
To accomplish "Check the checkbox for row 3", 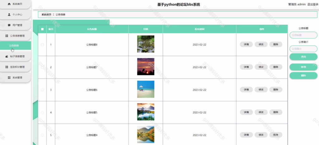I will pyautogui.click(x=42, y=90).
